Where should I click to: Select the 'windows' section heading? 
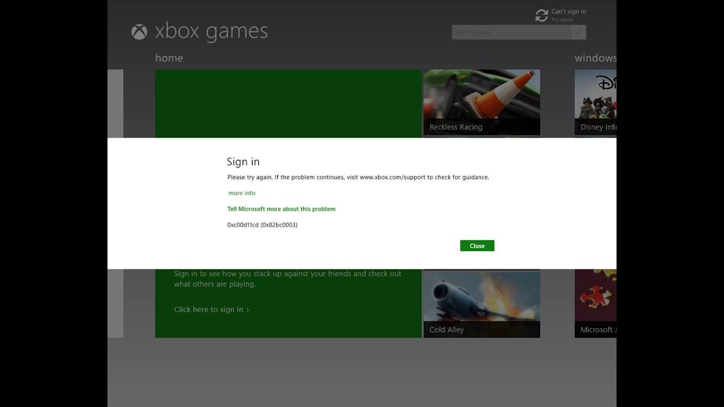[596, 58]
